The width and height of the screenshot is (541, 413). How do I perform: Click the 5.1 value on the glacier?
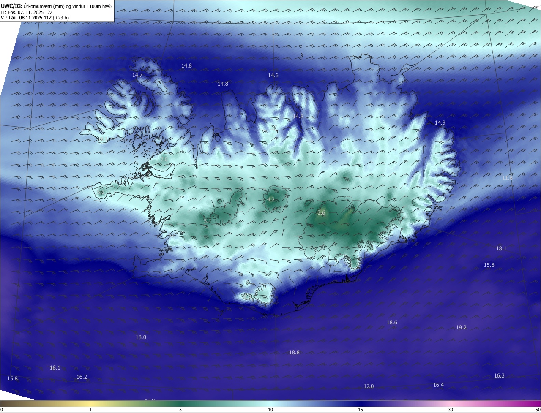click(x=208, y=221)
